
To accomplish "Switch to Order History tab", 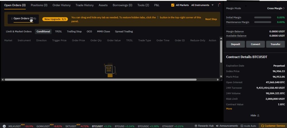I will point(61,5).
